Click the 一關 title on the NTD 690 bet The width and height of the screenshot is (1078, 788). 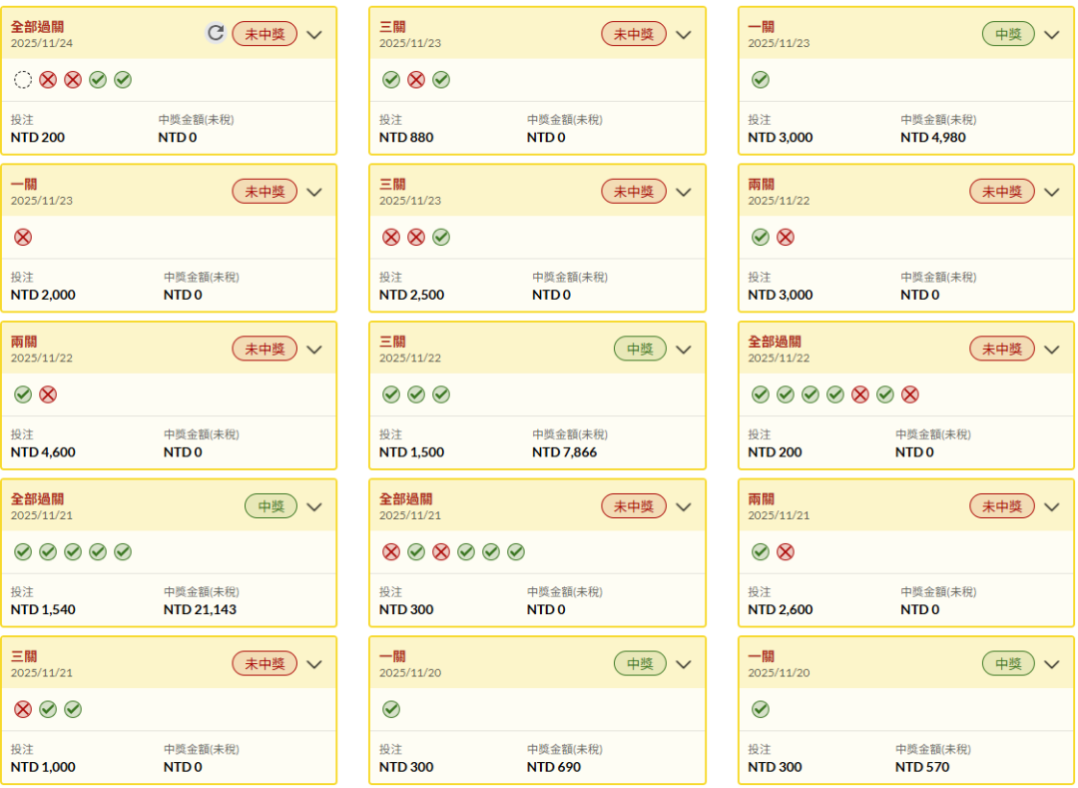tap(392, 656)
